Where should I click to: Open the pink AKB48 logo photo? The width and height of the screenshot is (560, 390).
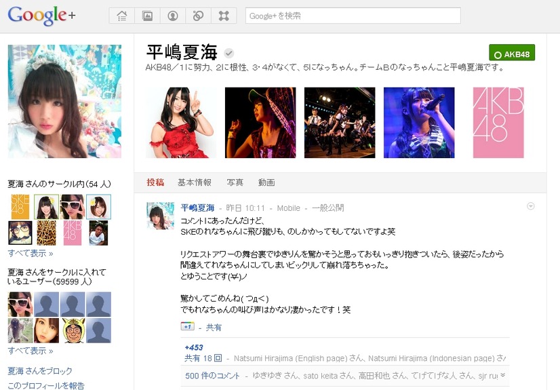pos(498,123)
